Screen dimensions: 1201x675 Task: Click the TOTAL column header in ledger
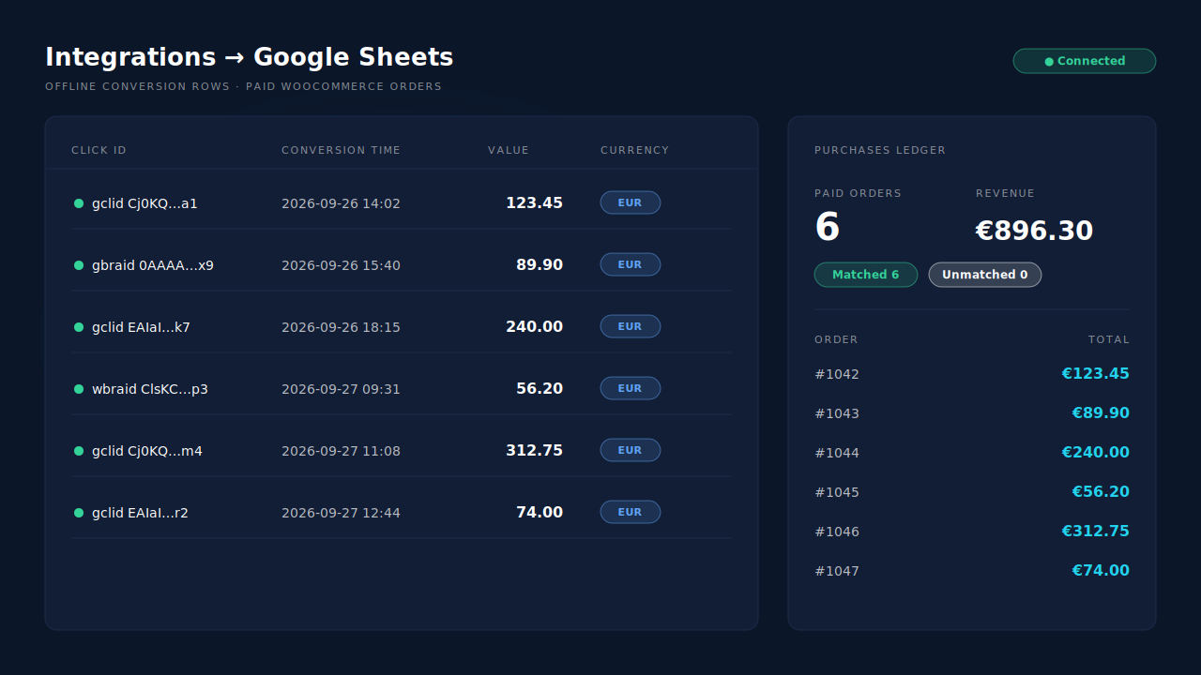(1109, 339)
